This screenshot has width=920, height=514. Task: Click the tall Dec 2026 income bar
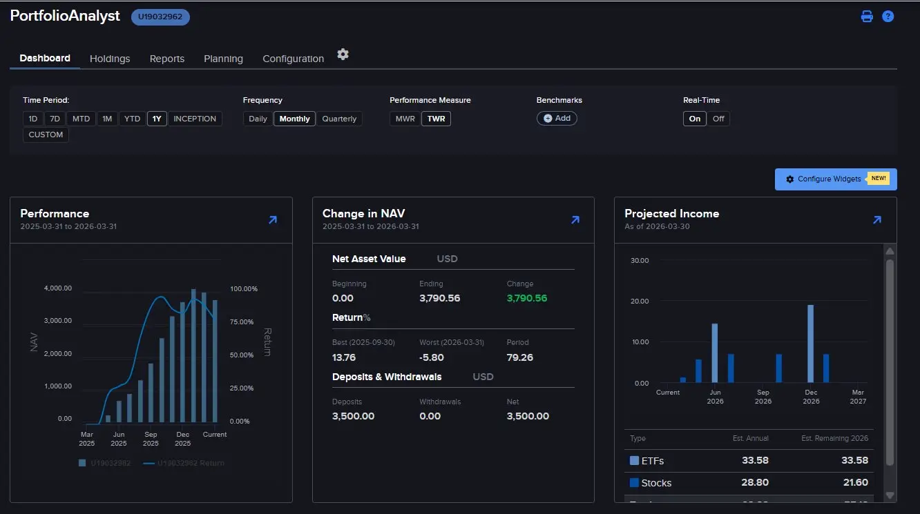tap(810, 344)
